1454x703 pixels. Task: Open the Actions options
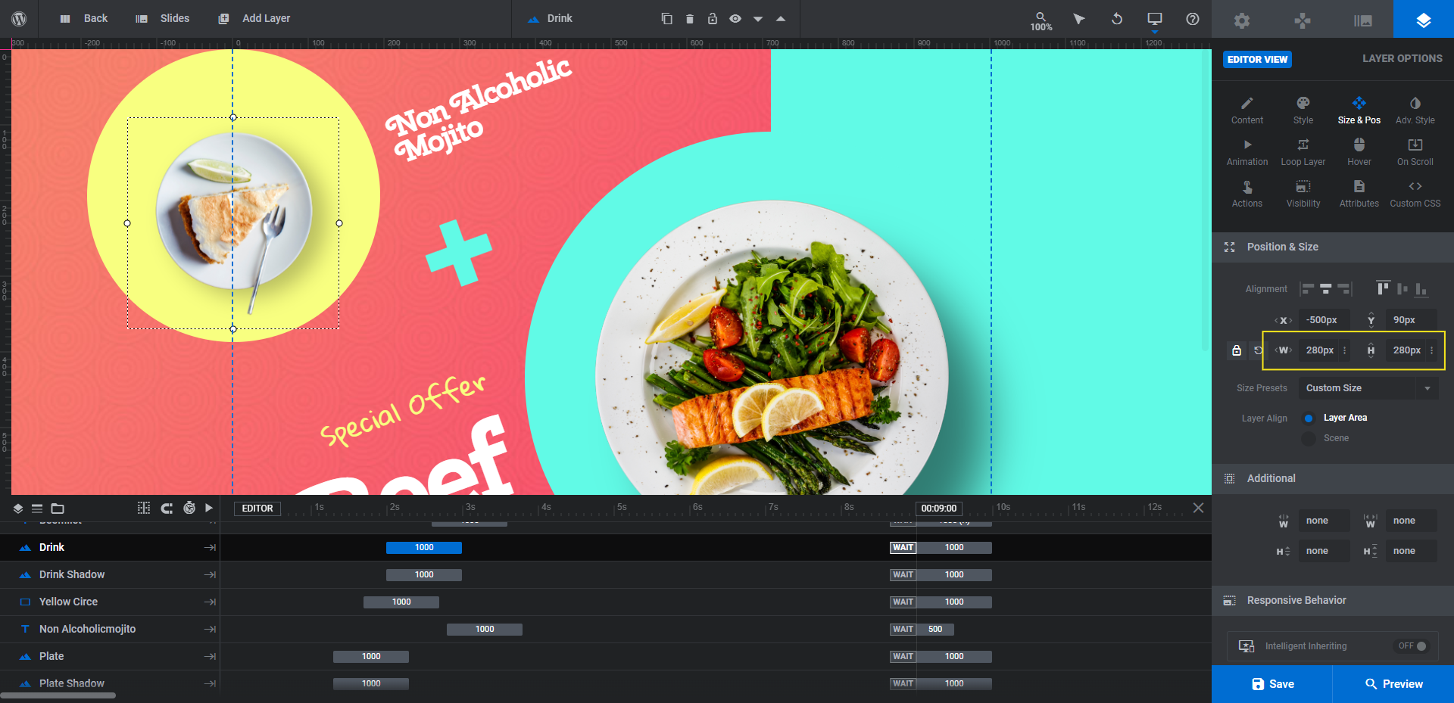click(x=1247, y=194)
